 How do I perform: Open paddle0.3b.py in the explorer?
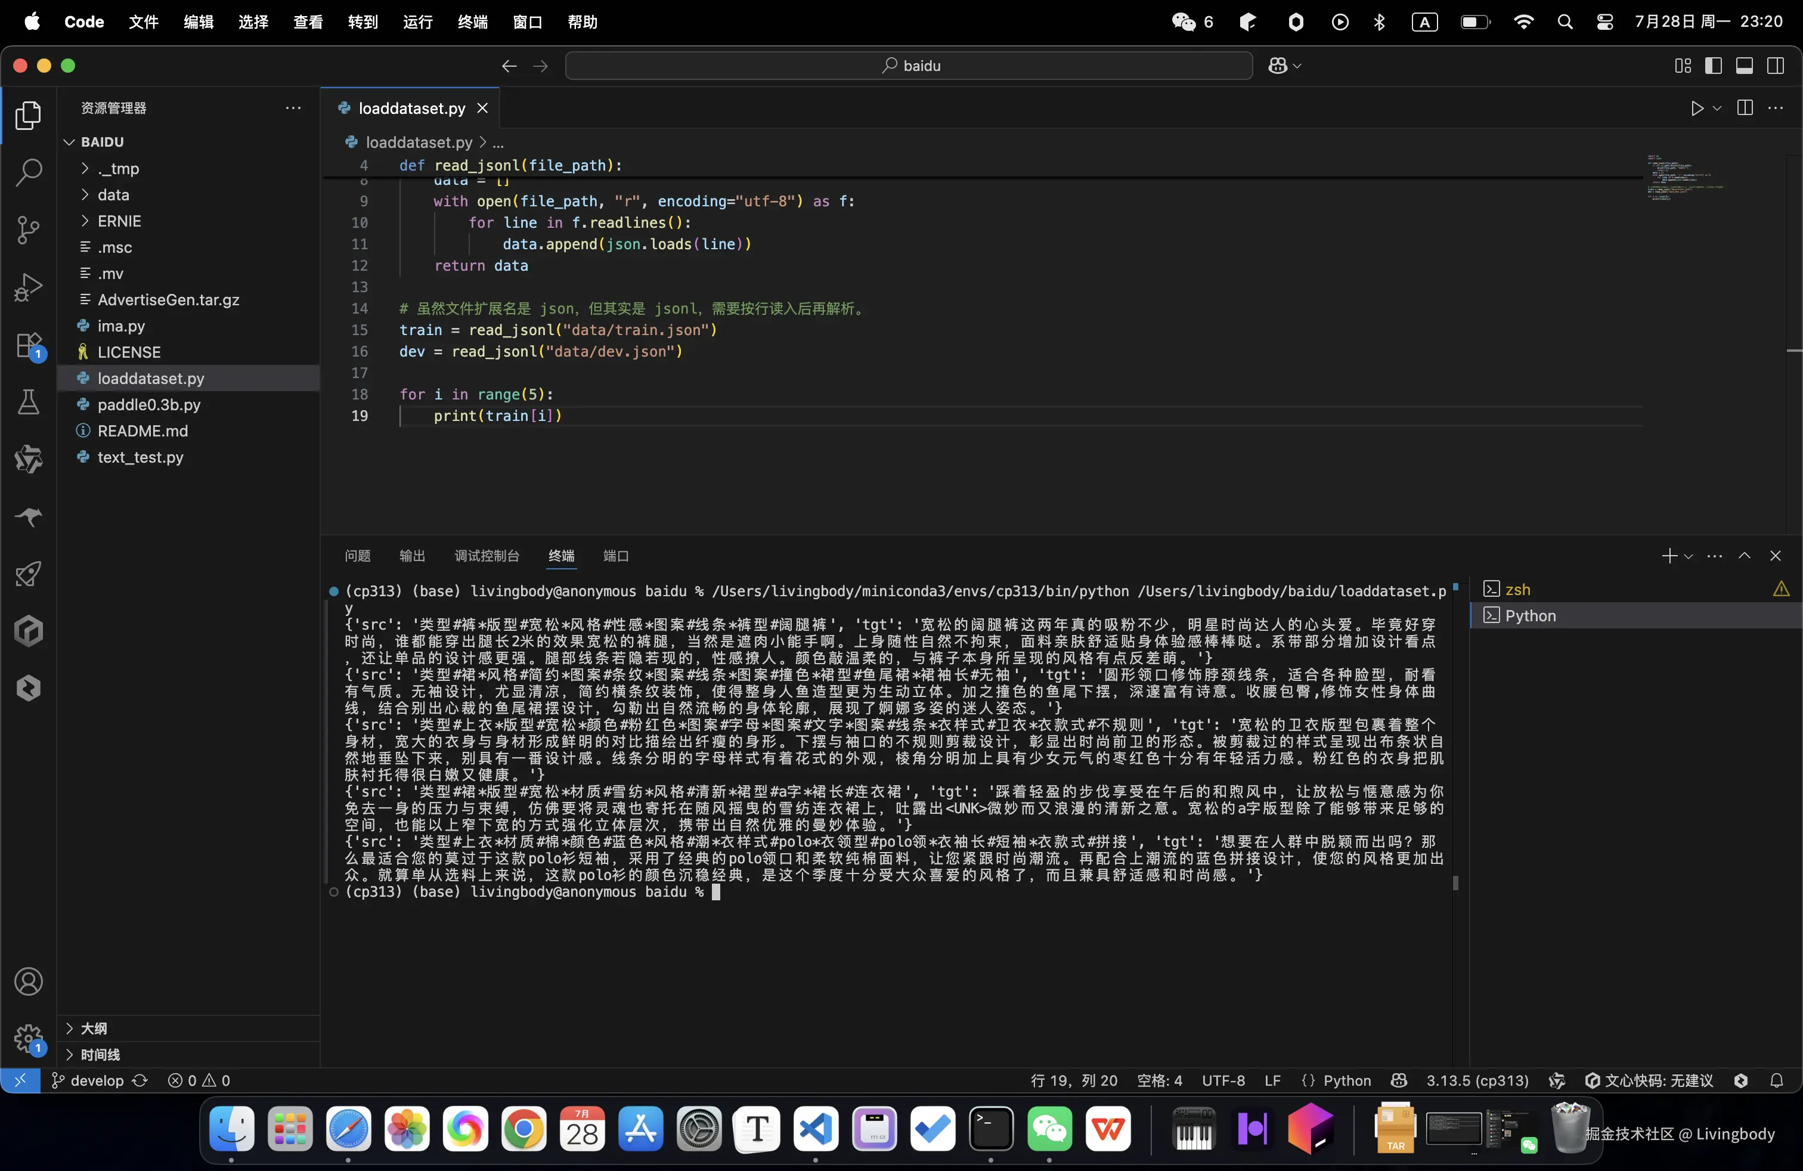point(188,404)
